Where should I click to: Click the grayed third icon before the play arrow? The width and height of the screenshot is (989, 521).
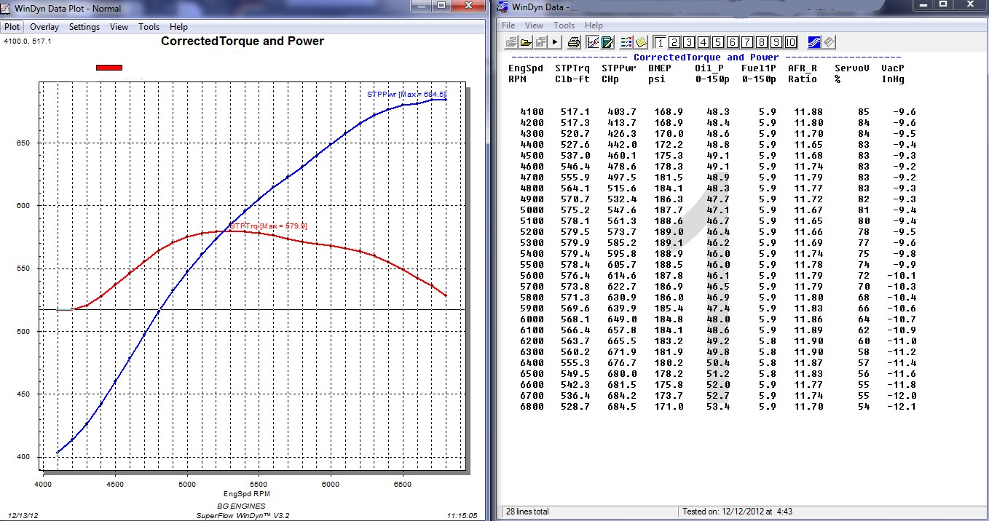pos(540,41)
